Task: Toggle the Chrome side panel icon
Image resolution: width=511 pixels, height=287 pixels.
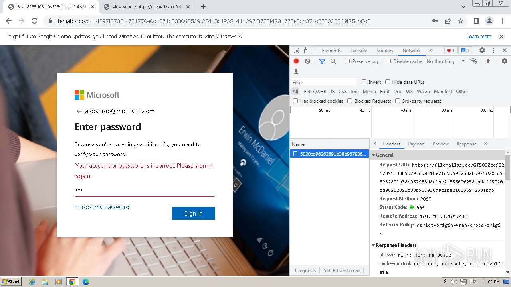Action: pyautogui.click(x=476, y=21)
